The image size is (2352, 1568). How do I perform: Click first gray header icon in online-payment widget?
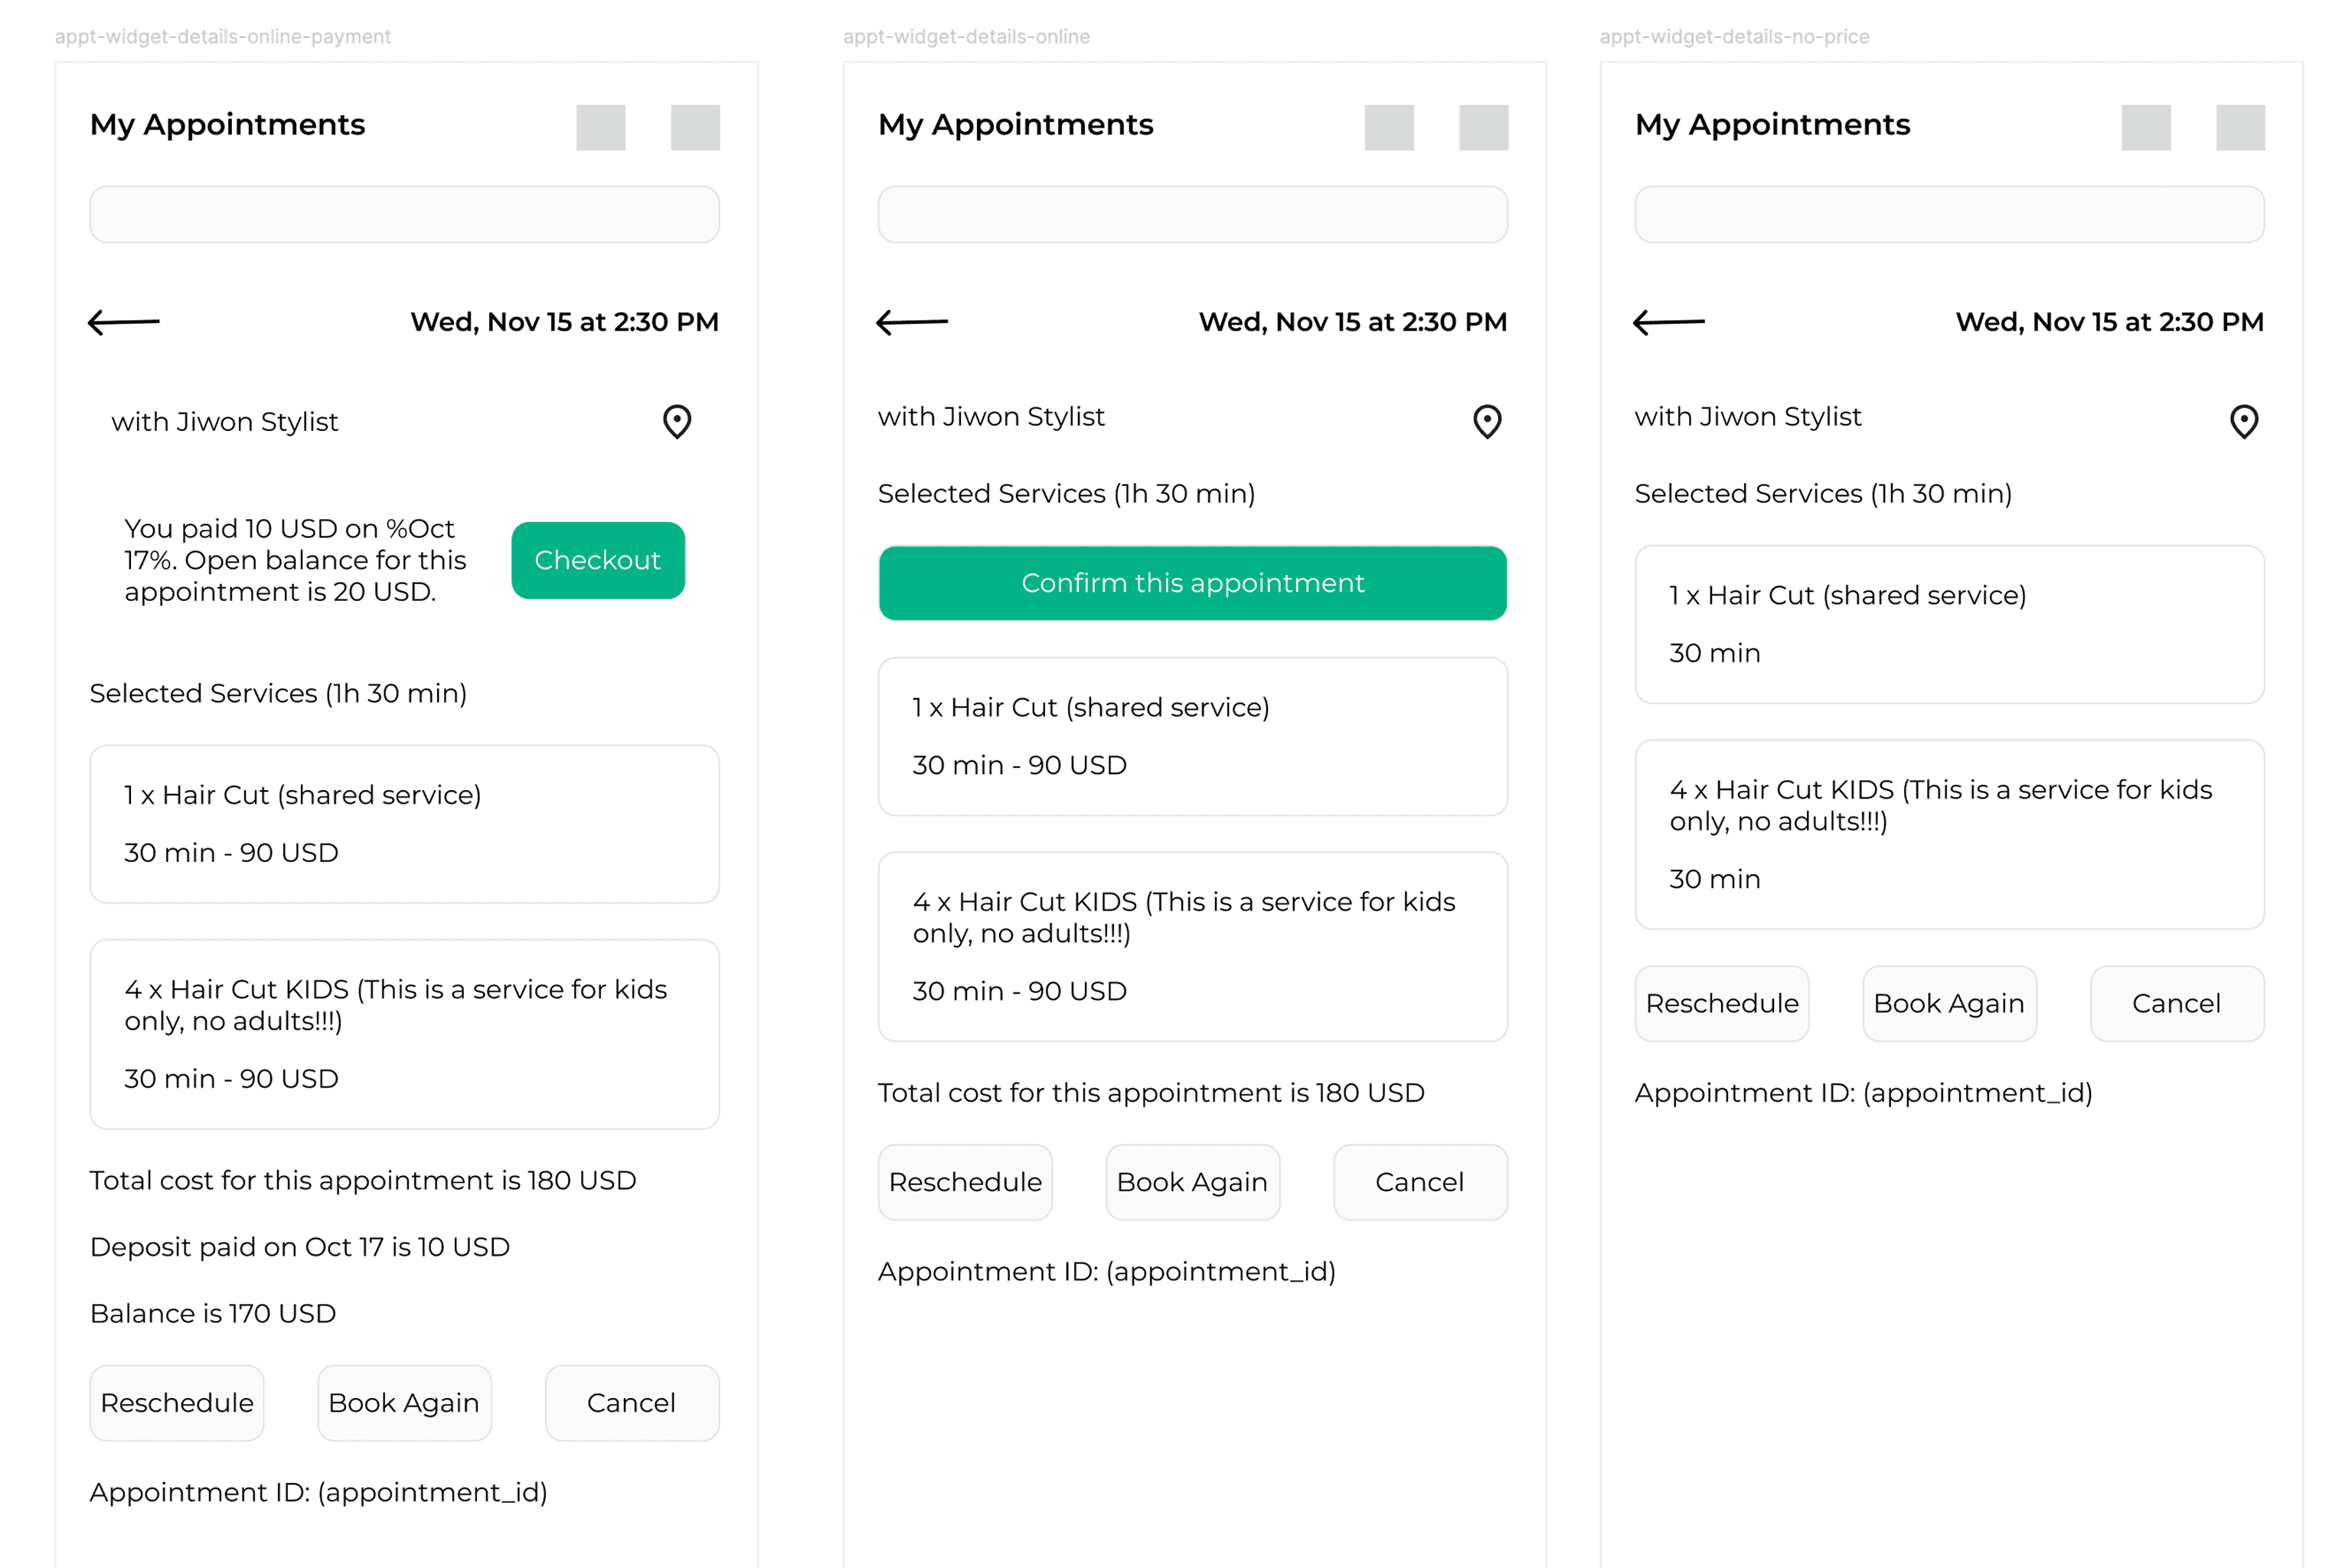click(601, 127)
